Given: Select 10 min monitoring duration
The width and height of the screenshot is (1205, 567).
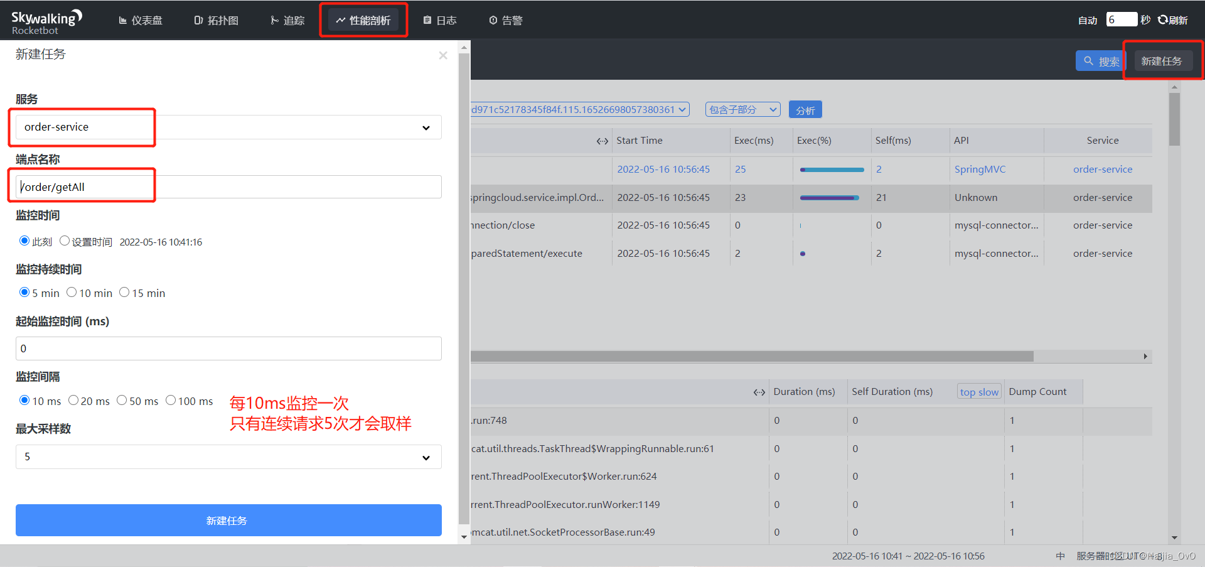Looking at the screenshot, I should coord(72,292).
